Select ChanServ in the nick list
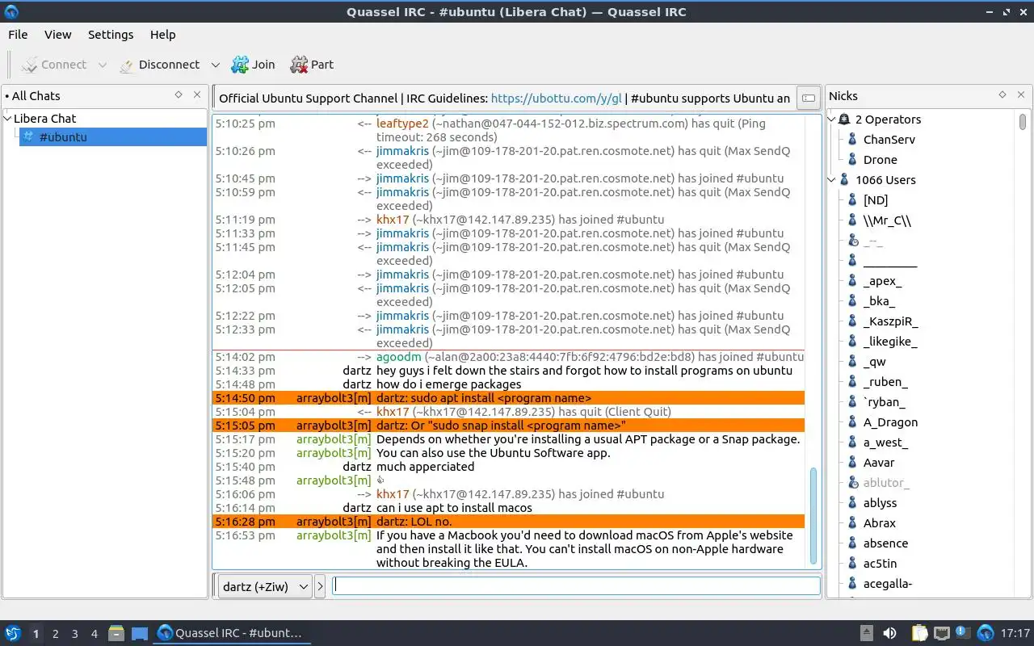 click(x=889, y=140)
